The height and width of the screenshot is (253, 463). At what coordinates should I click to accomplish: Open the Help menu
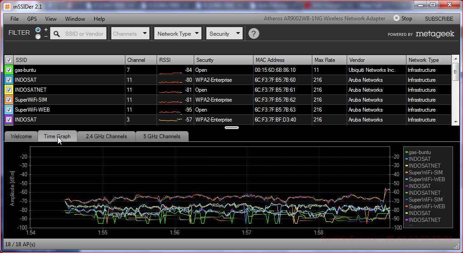(x=99, y=19)
